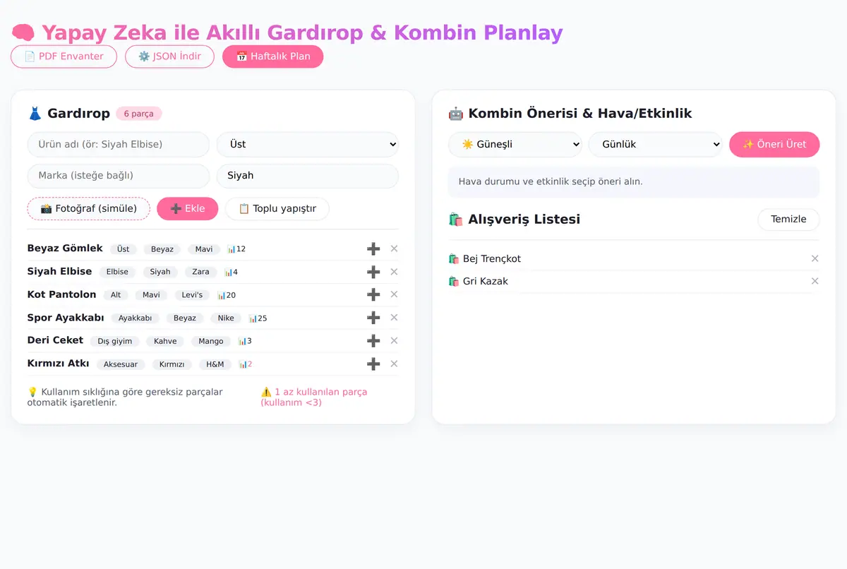Open the weather dropdown set to Güneşli

tap(515, 144)
